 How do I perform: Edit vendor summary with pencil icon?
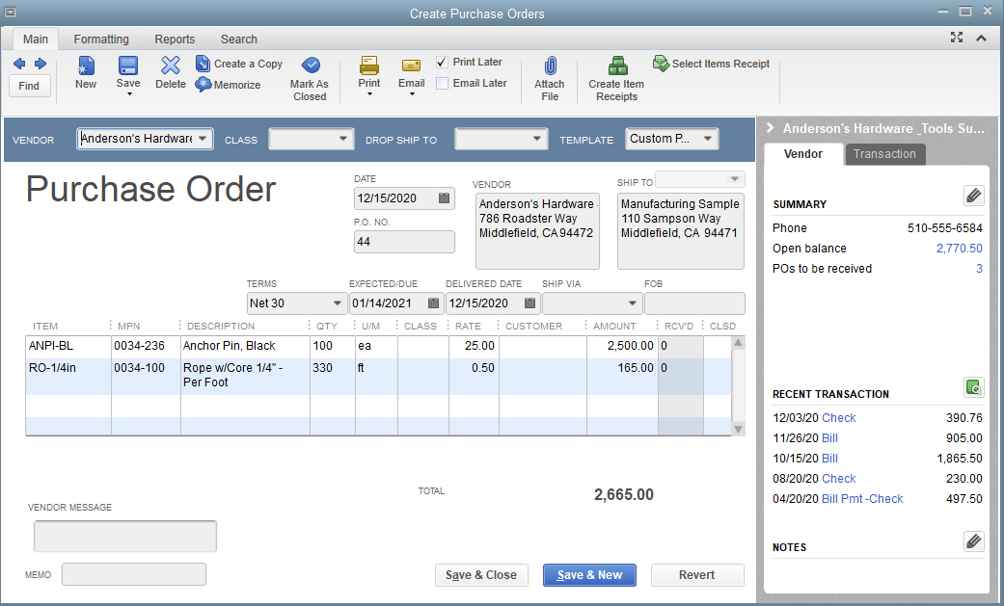[x=973, y=197]
